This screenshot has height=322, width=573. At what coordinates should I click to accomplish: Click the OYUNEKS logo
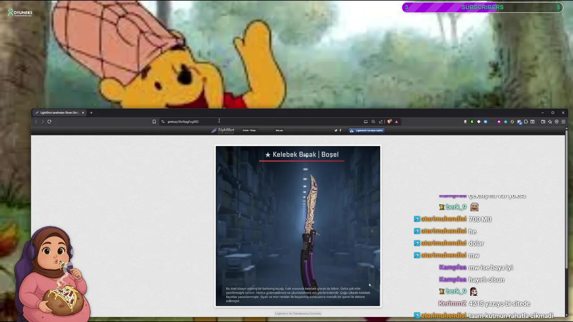[x=20, y=13]
